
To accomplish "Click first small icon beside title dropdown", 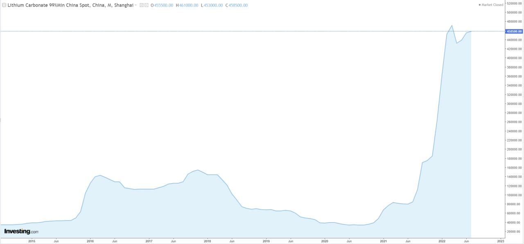I will click(142, 5).
